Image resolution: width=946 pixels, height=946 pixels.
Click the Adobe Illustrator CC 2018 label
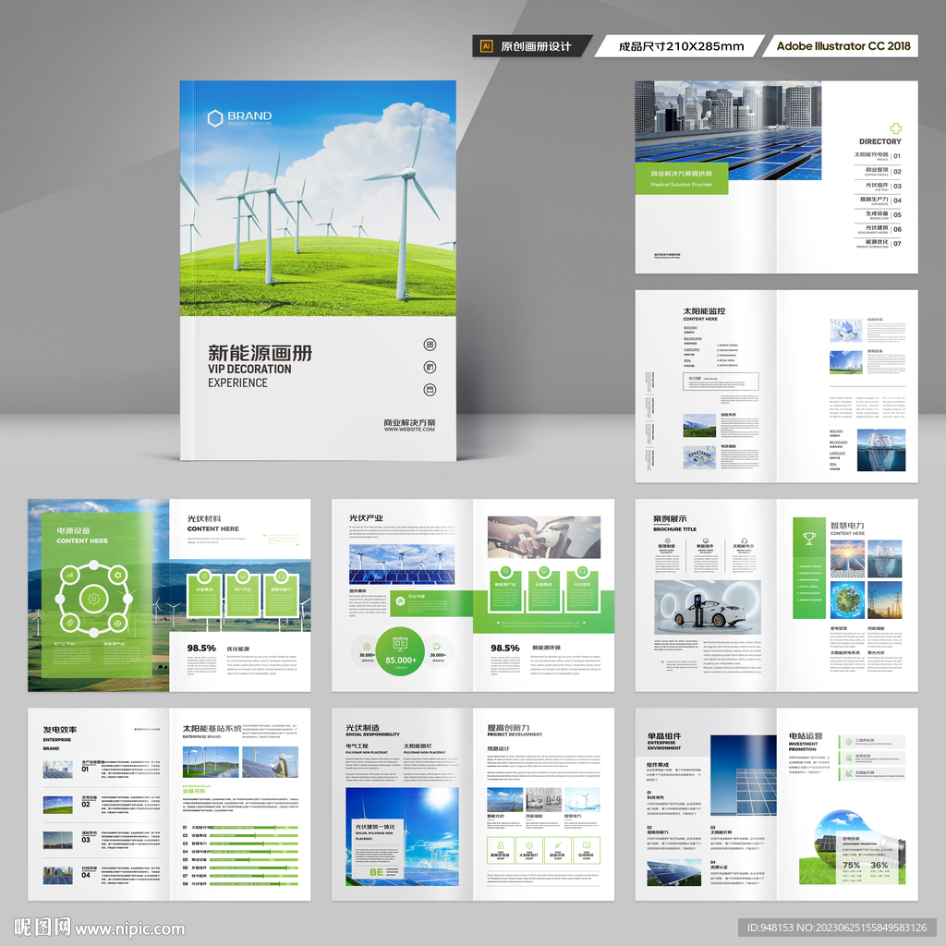(x=843, y=46)
